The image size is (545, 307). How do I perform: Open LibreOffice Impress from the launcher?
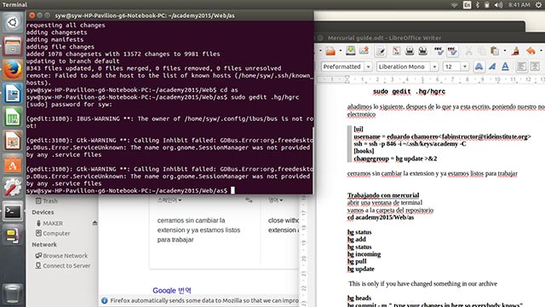pyautogui.click(x=13, y=141)
